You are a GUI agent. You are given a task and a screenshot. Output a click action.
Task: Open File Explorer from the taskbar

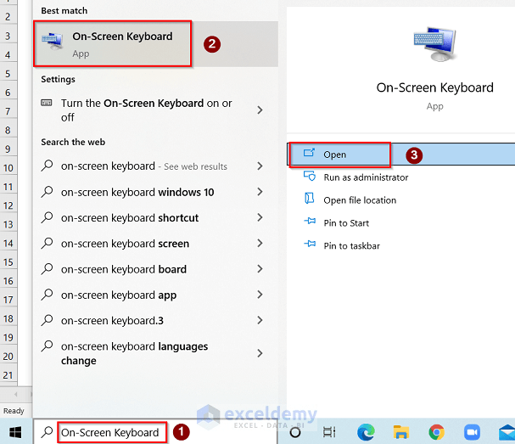(x=401, y=432)
